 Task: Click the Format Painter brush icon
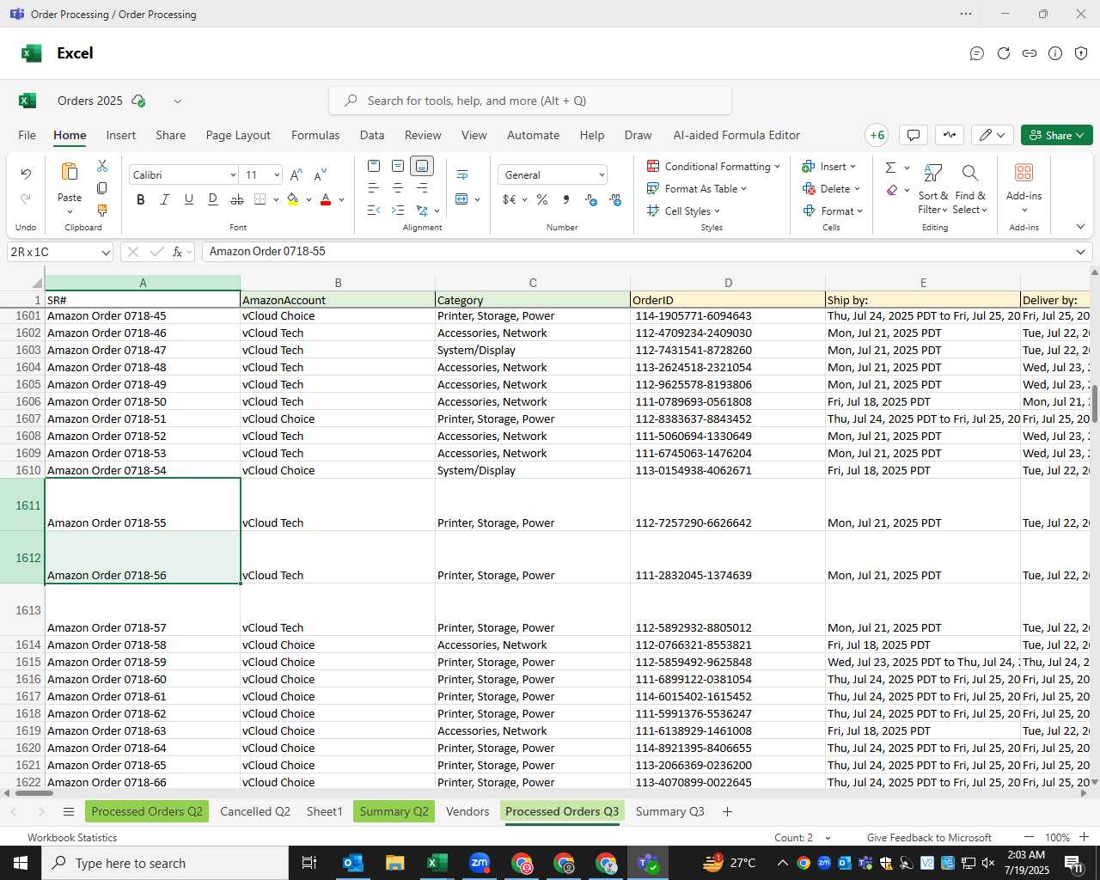[102, 210]
